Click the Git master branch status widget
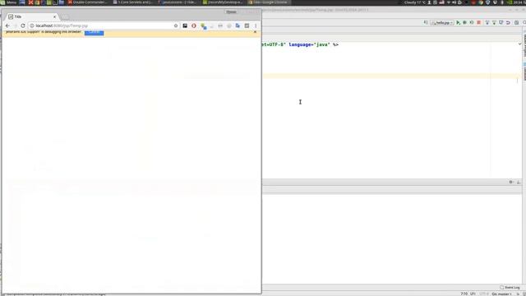This screenshot has height=296, width=526. click(x=502, y=294)
